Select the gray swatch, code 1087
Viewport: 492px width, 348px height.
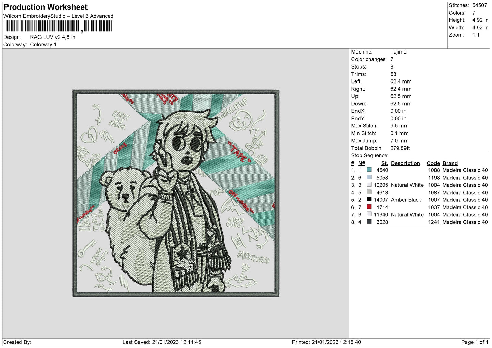coord(369,192)
